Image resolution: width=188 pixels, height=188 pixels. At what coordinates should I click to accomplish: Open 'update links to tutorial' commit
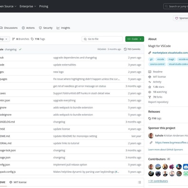pos(66,143)
